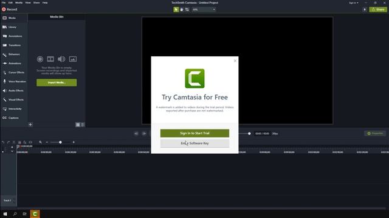The height and width of the screenshot is (218, 389).
Task: Select the arrow edit mode tool
Action: point(176,10)
